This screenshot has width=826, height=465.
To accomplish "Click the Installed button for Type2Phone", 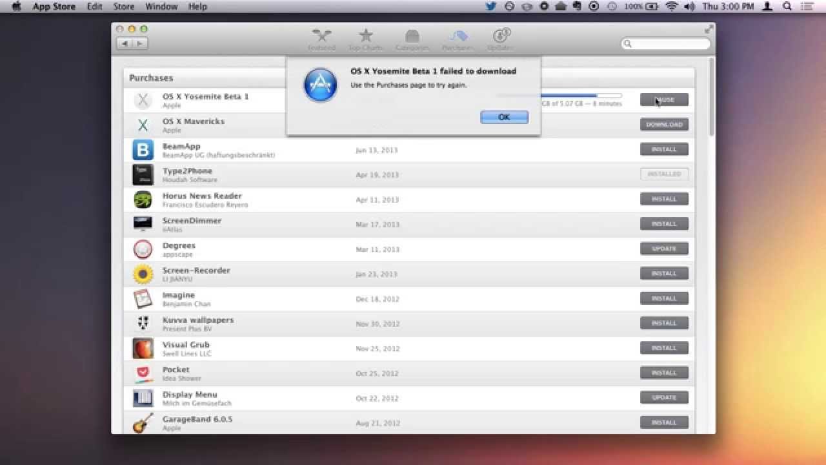I will click(x=664, y=174).
